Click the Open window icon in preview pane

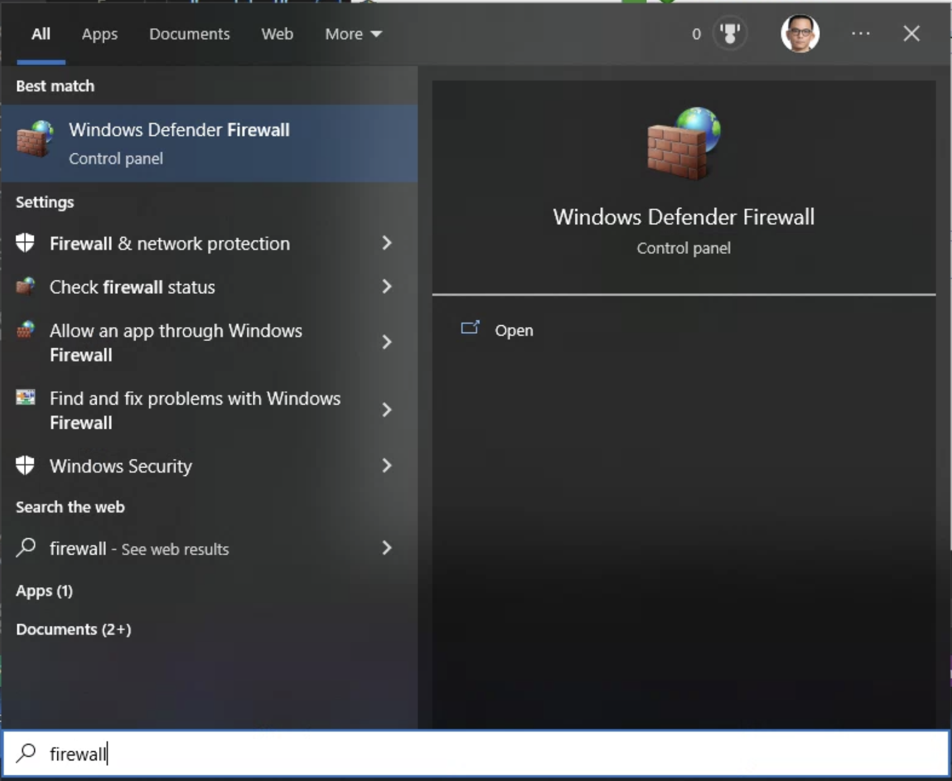(x=470, y=328)
